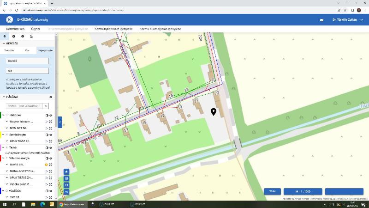Screen dimensions: 369x208
Task: Click the third blue map tool above undo
Action: coord(66,185)
